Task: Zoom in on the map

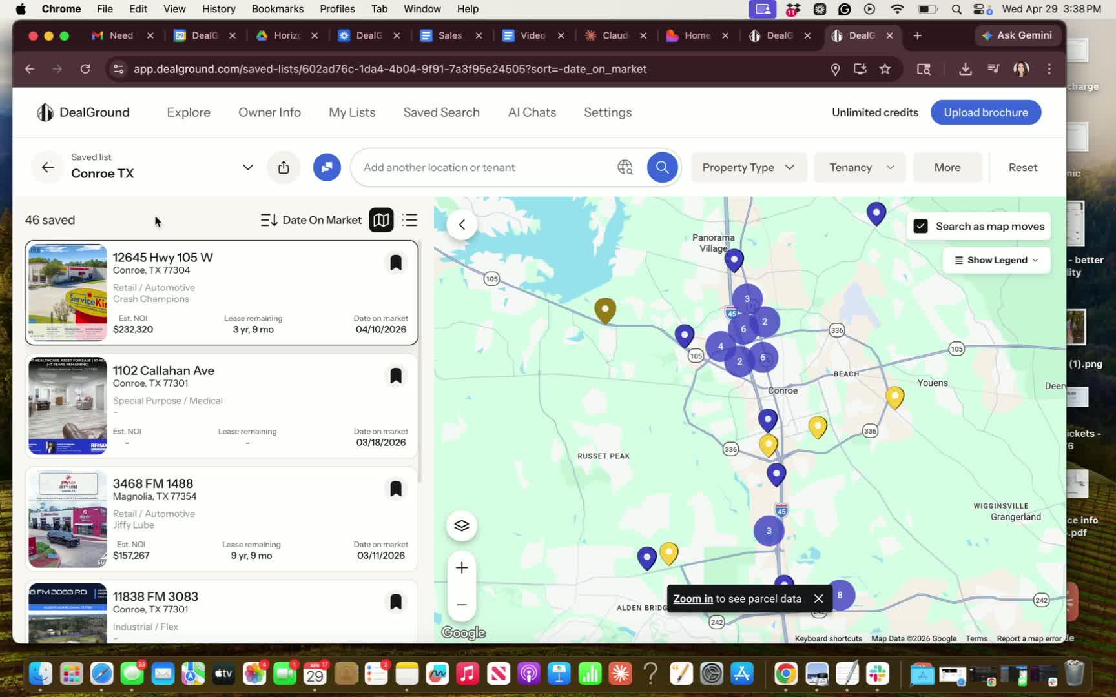Action: 462,568
